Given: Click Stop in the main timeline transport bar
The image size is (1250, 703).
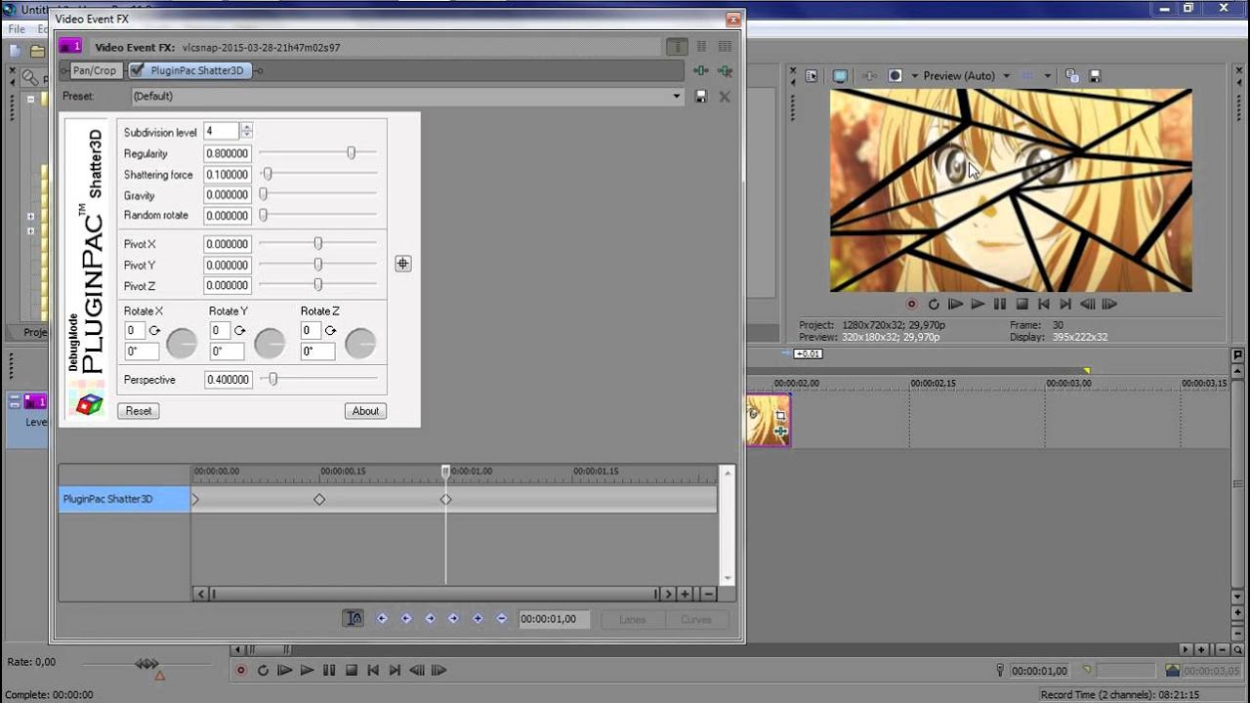Looking at the screenshot, I should [x=352, y=670].
